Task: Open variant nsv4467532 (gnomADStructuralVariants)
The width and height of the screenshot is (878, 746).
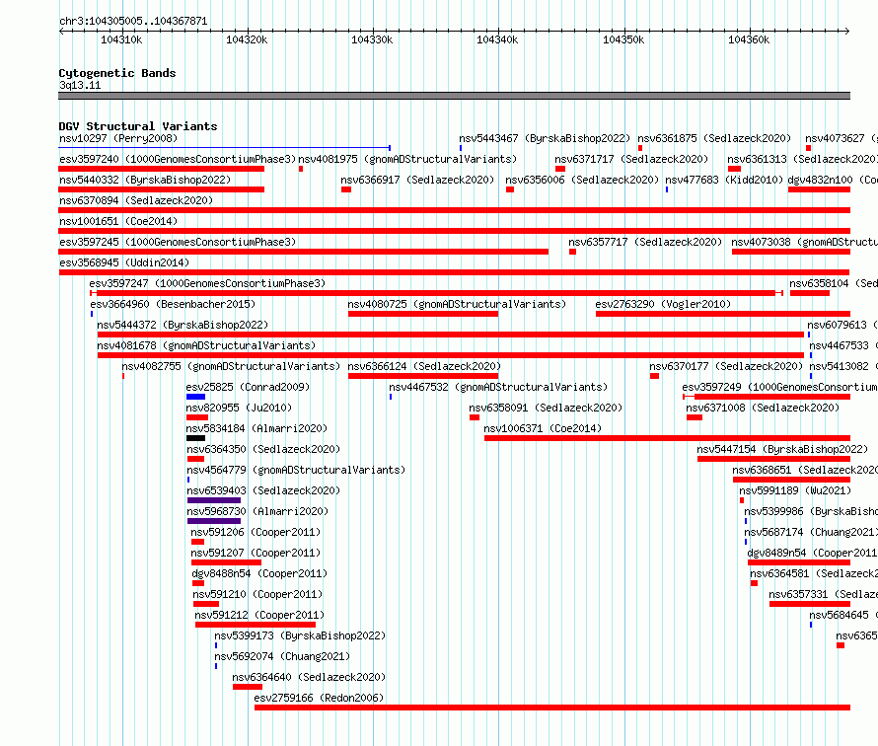Action: pyautogui.click(x=498, y=387)
